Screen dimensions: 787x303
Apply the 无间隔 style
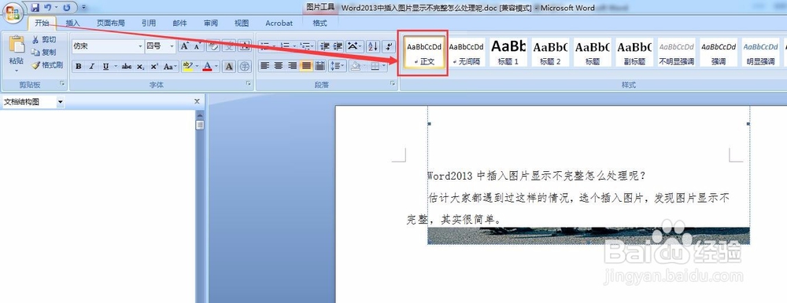coord(466,53)
